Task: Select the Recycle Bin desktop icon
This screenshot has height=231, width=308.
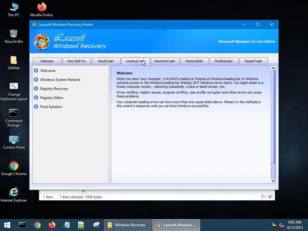Action: coord(14,36)
